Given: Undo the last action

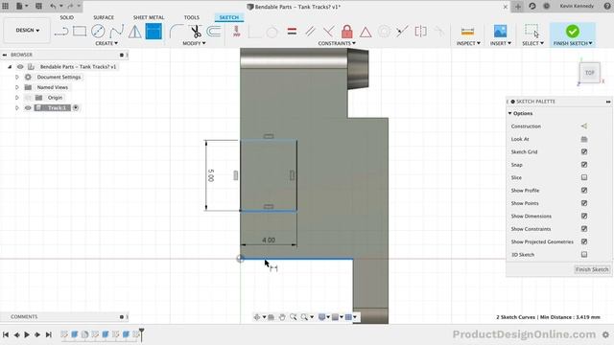Looking at the screenshot, I should [x=53, y=7].
